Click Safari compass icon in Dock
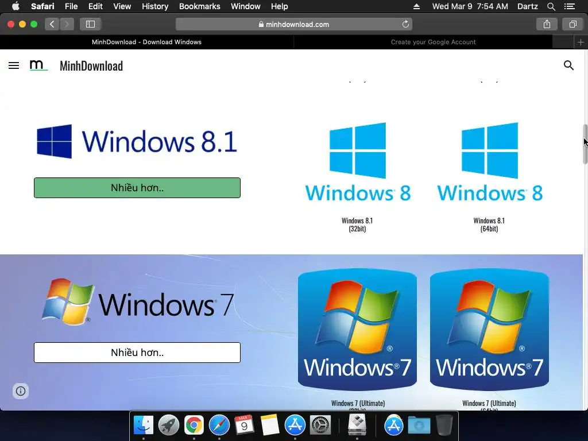Image resolution: width=588 pixels, height=441 pixels. (219, 425)
